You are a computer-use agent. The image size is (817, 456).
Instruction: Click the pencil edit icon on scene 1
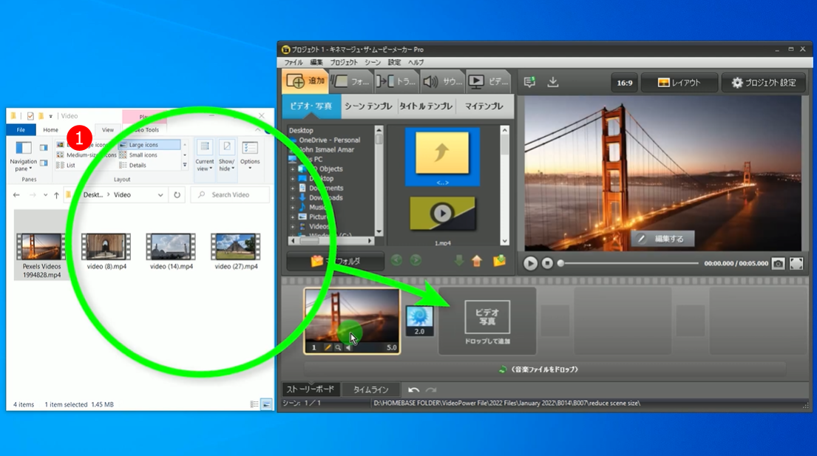328,347
